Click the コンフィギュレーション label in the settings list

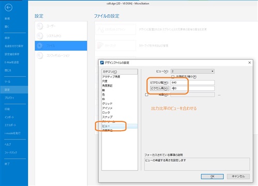click(58, 55)
